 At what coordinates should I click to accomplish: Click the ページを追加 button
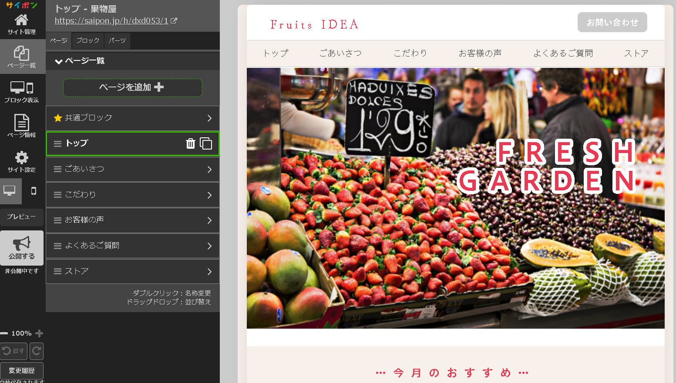tap(132, 87)
